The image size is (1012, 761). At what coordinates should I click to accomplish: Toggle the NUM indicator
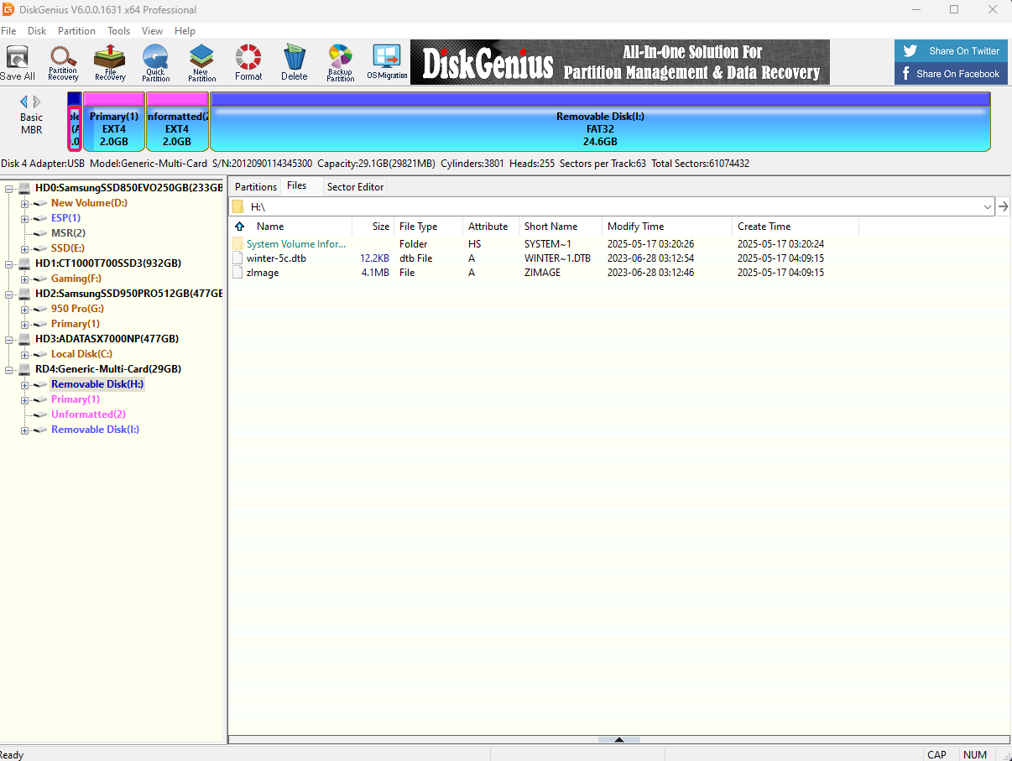(x=975, y=754)
